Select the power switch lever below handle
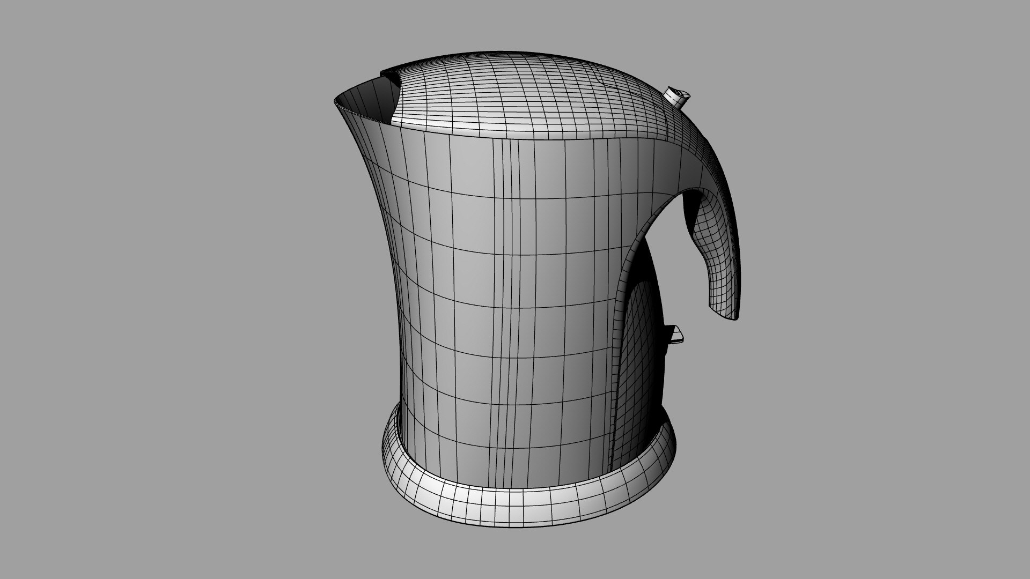Image resolution: width=1030 pixels, height=579 pixels. point(674,333)
